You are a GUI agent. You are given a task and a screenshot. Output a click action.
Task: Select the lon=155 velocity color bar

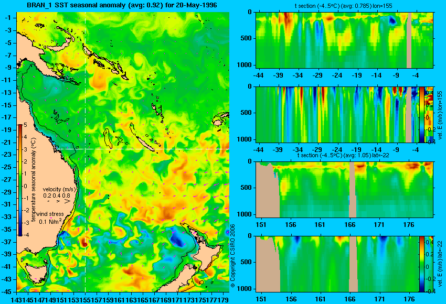(x=422, y=114)
